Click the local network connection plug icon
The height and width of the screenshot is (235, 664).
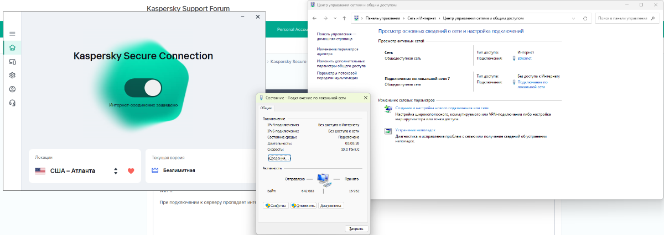point(514,82)
